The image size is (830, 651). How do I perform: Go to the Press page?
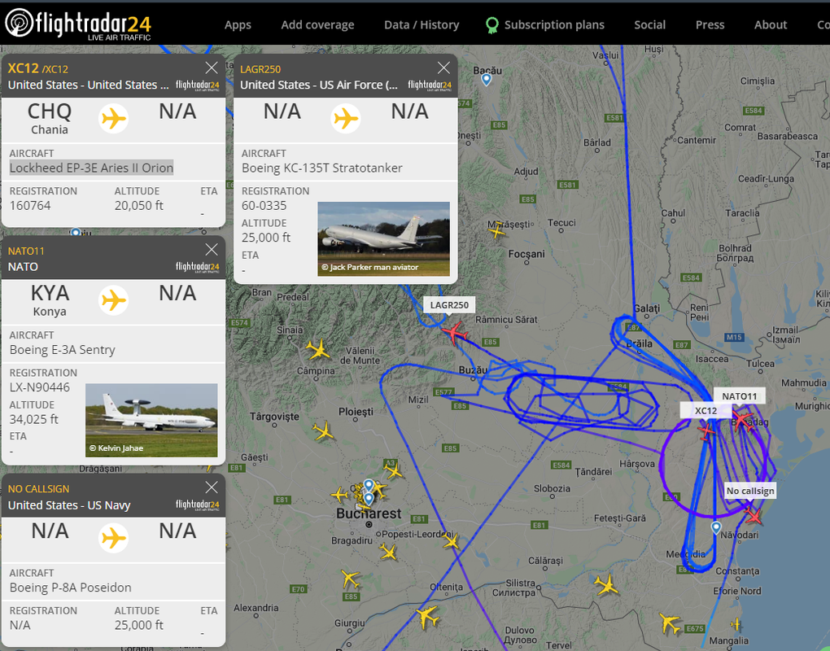click(x=710, y=25)
